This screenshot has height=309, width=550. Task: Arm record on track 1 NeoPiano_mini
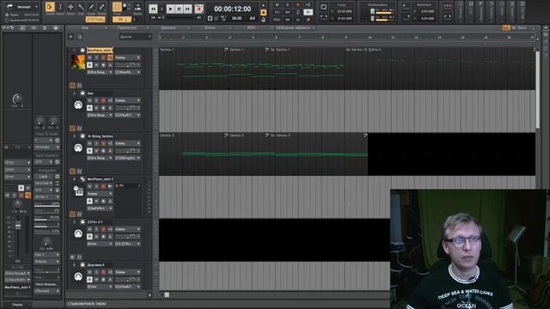coord(103,58)
